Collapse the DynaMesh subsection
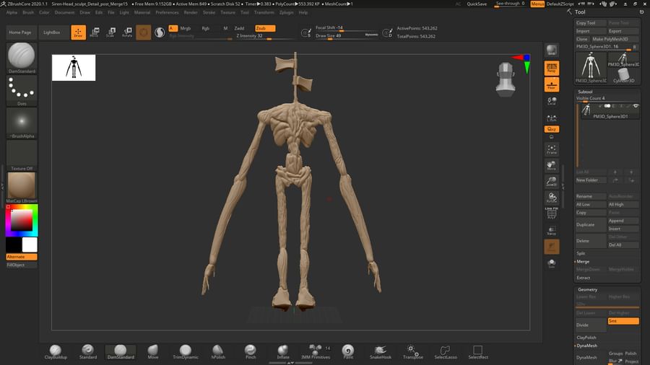The height and width of the screenshot is (365, 650). tap(587, 346)
